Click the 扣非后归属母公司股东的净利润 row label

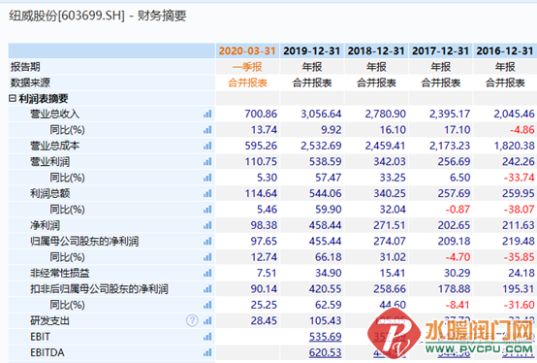point(99,289)
